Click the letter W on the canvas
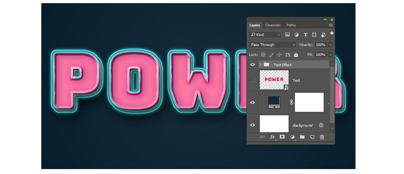This screenshot has width=404, height=174. coord(198,81)
